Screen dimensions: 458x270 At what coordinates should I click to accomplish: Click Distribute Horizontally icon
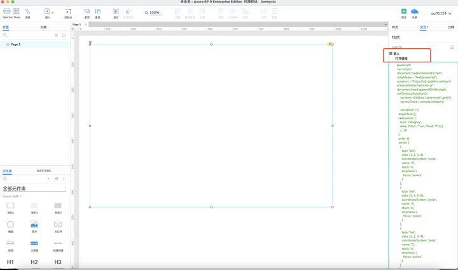(x=263, y=11)
